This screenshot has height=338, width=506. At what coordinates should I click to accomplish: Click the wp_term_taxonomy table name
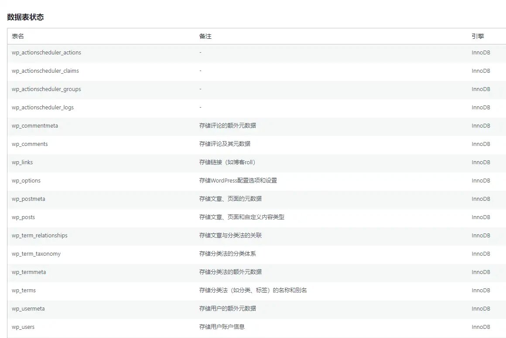(36, 253)
